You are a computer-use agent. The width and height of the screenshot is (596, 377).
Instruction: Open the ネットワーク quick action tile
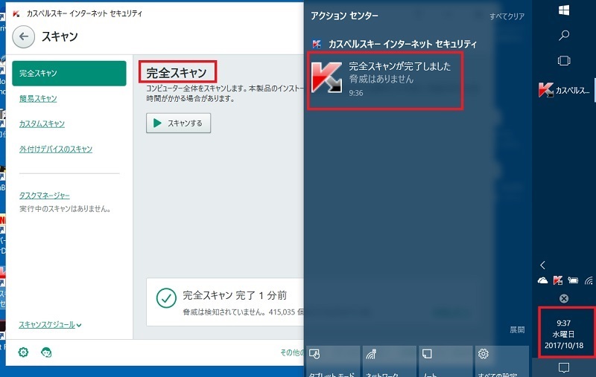(x=389, y=361)
